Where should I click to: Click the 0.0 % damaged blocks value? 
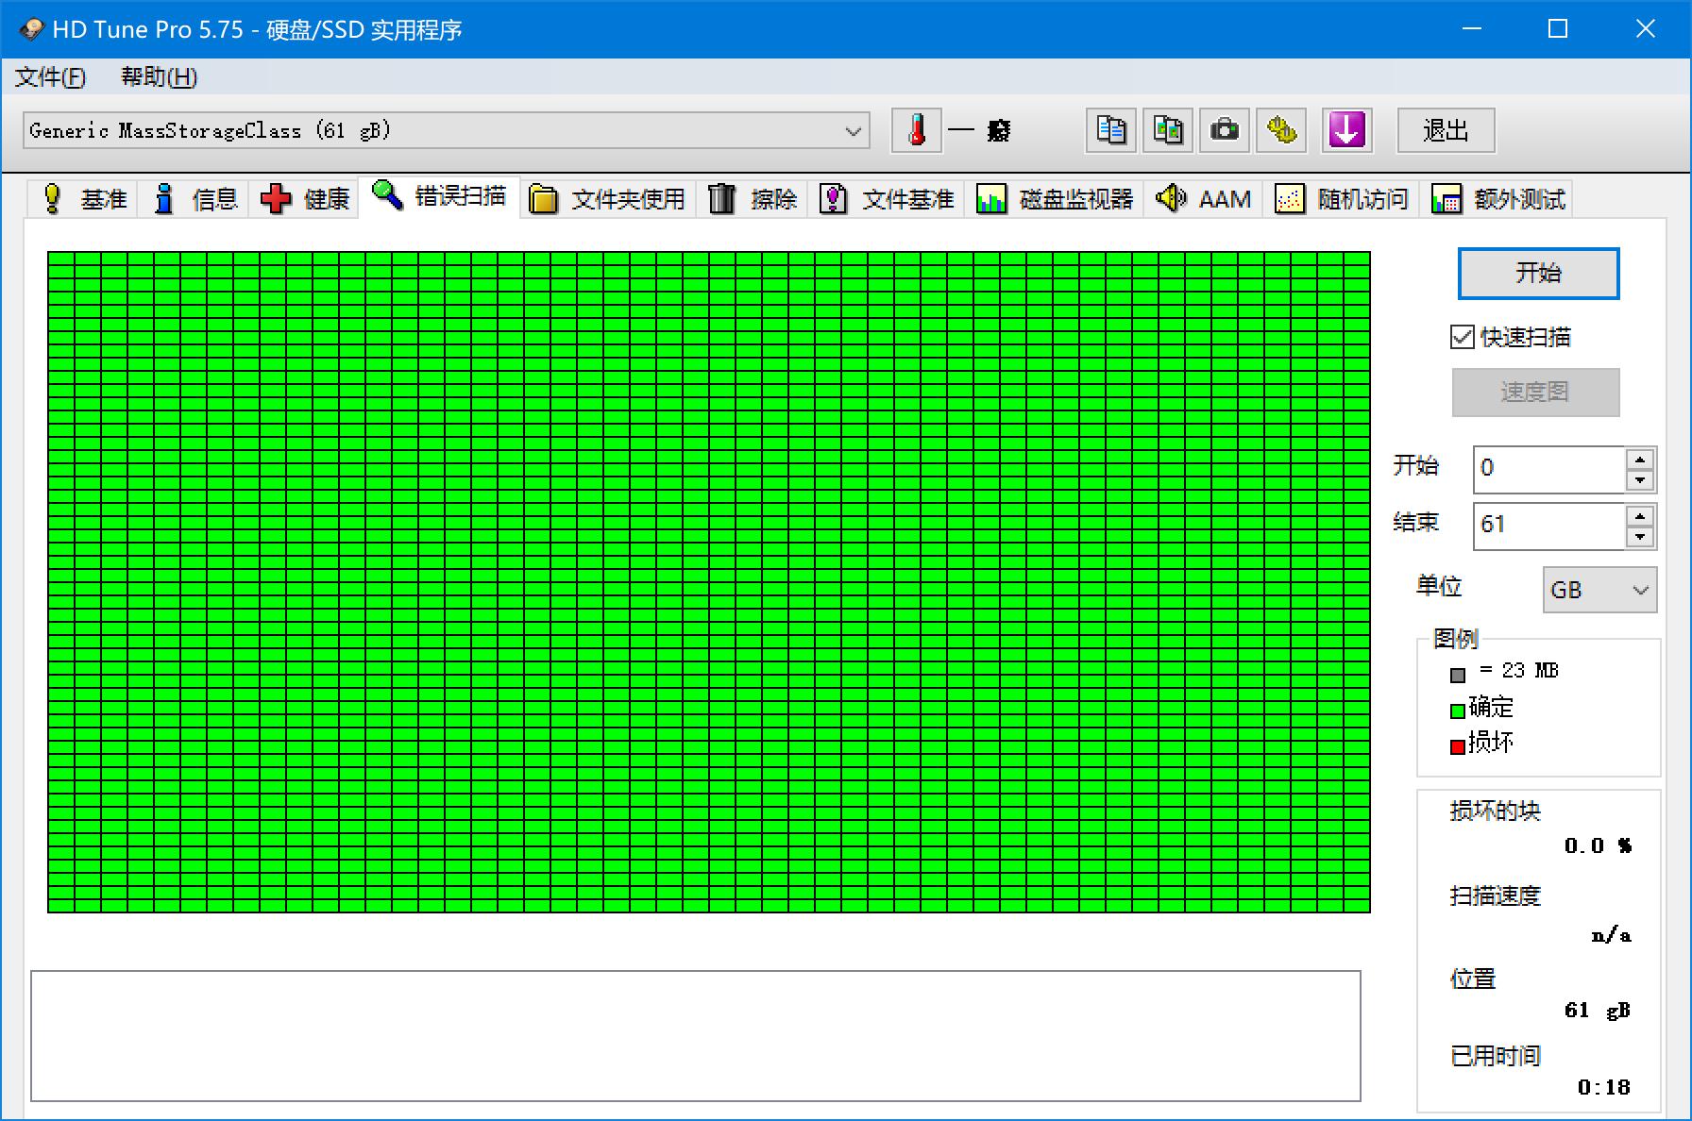point(1598,845)
